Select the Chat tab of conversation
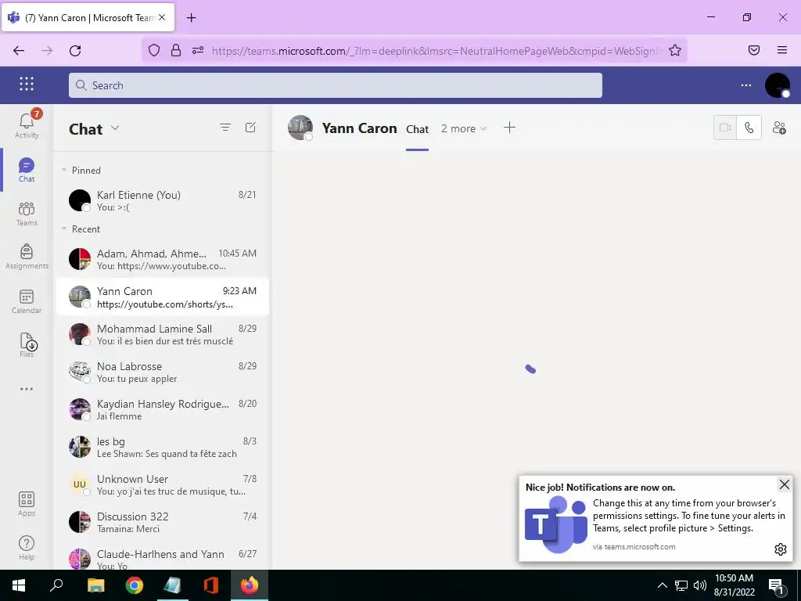 (417, 129)
